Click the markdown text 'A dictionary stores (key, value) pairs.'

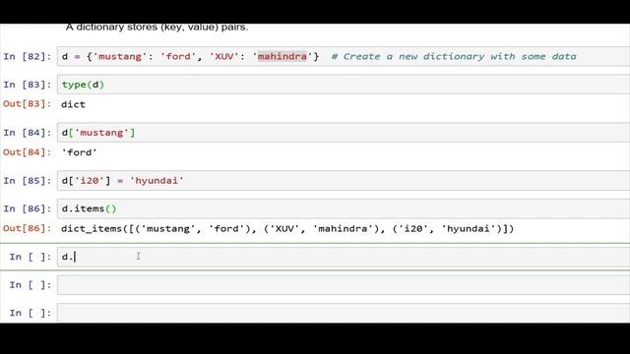coord(157,28)
